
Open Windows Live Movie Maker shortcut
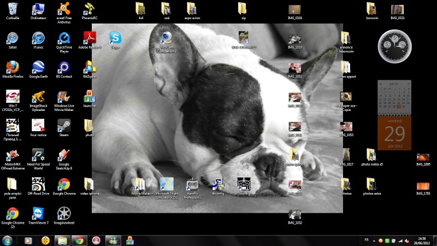pos(64,101)
